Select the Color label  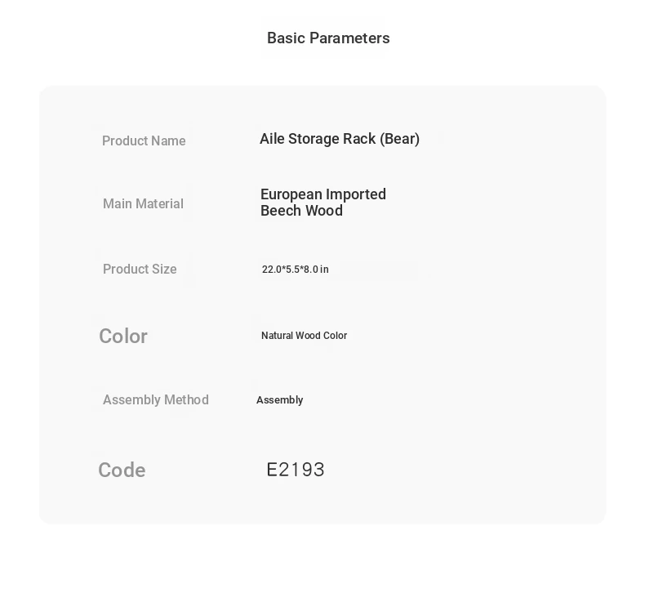tap(123, 337)
